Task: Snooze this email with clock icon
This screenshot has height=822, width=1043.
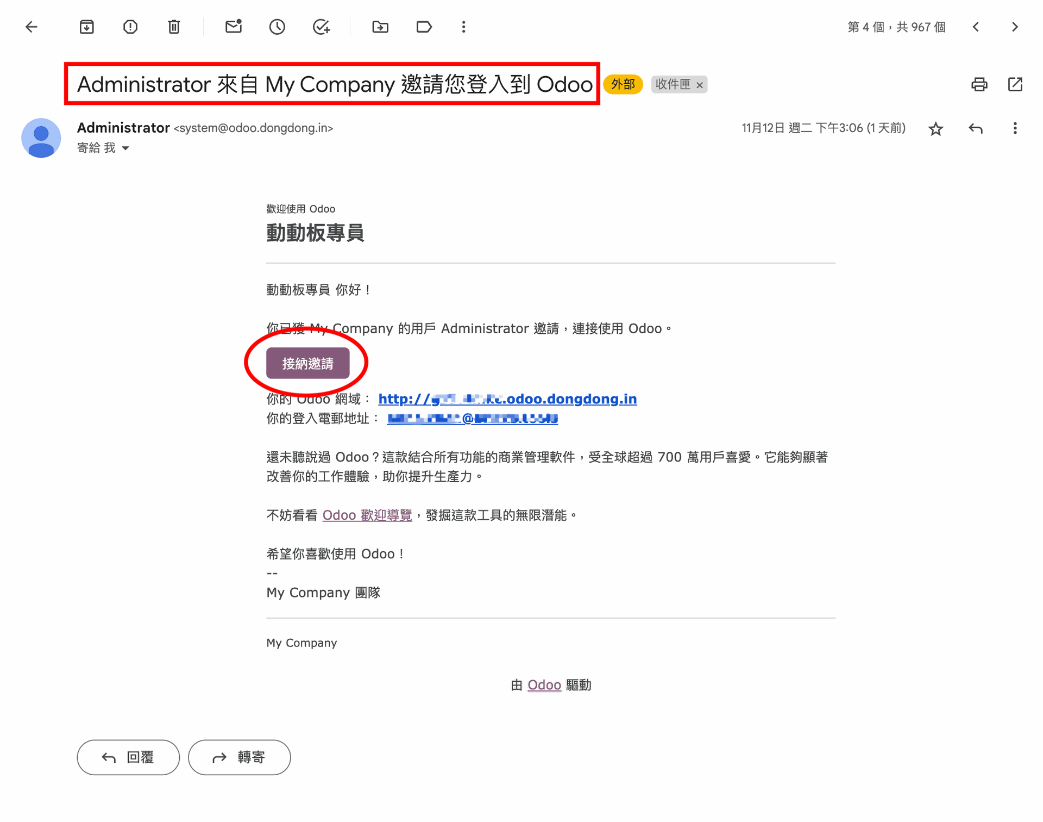Action: point(277,27)
